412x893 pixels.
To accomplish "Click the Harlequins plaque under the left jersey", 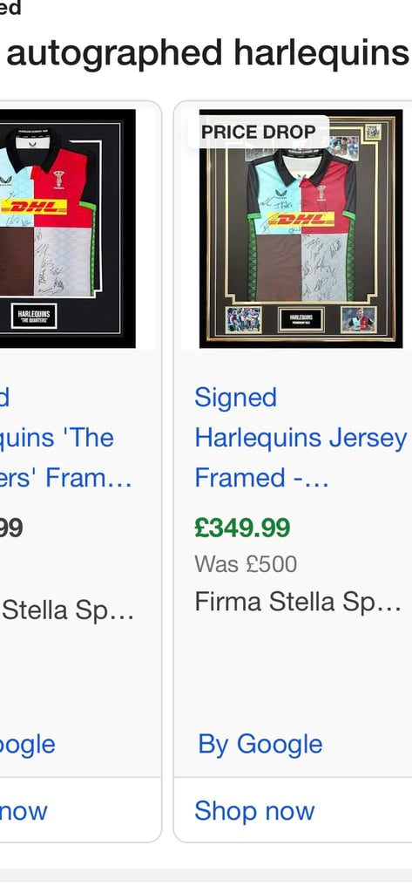I will pyautogui.click(x=34, y=316).
